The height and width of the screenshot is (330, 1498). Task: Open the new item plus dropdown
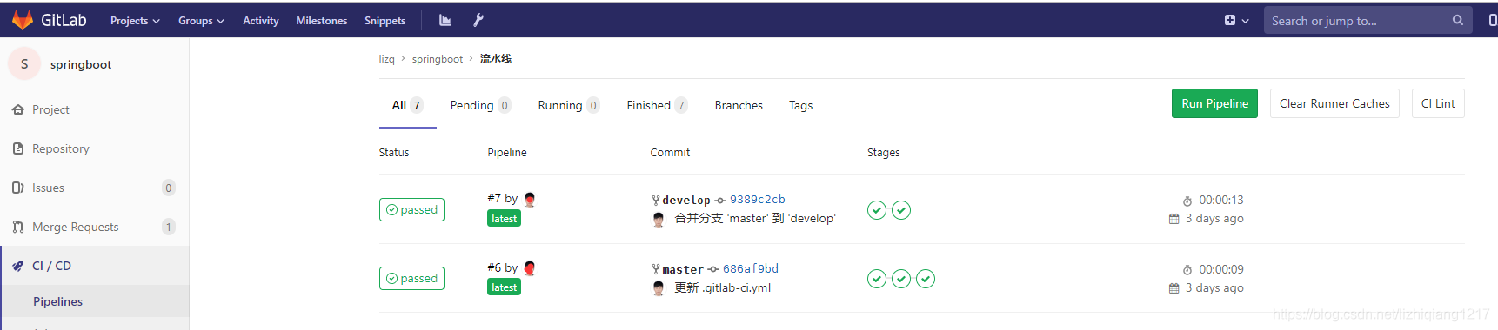(x=1236, y=20)
